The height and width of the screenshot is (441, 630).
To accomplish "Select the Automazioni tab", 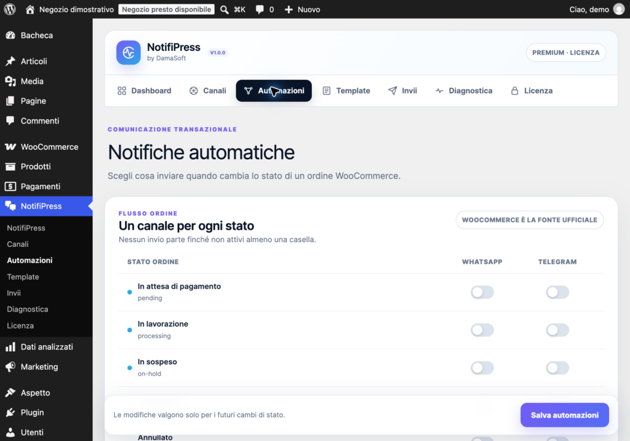I will (x=274, y=91).
